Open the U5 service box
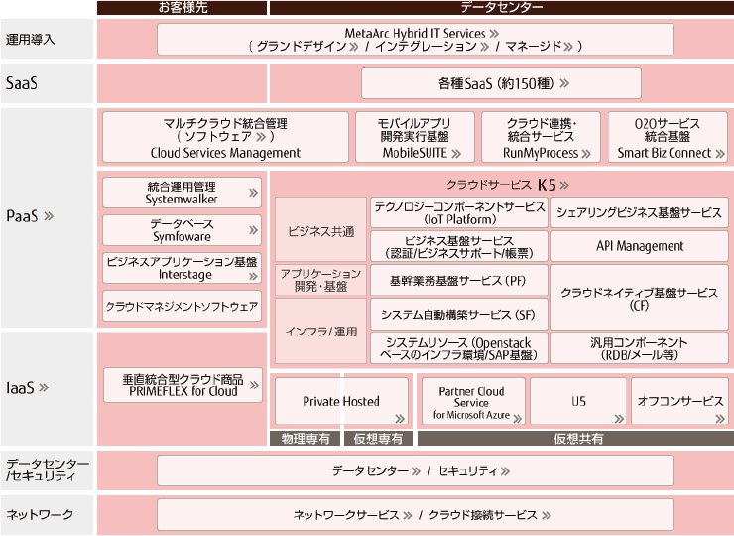The height and width of the screenshot is (536, 734). [x=578, y=401]
